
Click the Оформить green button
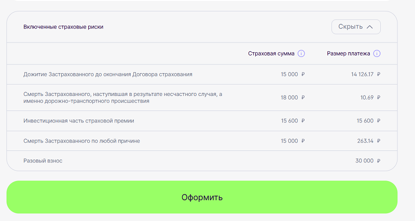(x=202, y=197)
